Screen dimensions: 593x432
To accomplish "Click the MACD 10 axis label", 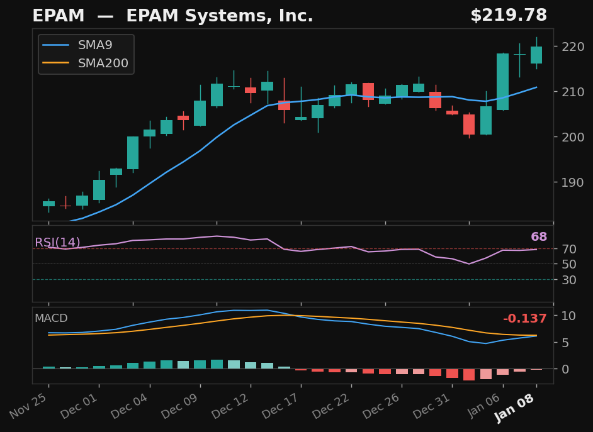I will point(569,316).
